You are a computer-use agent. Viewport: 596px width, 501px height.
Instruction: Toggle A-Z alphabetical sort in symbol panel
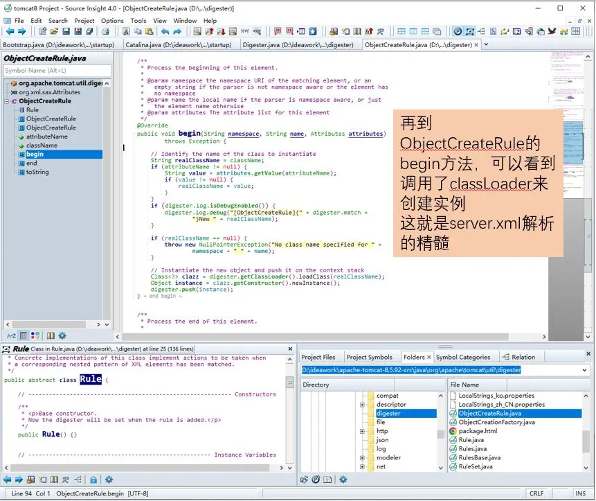(11, 335)
